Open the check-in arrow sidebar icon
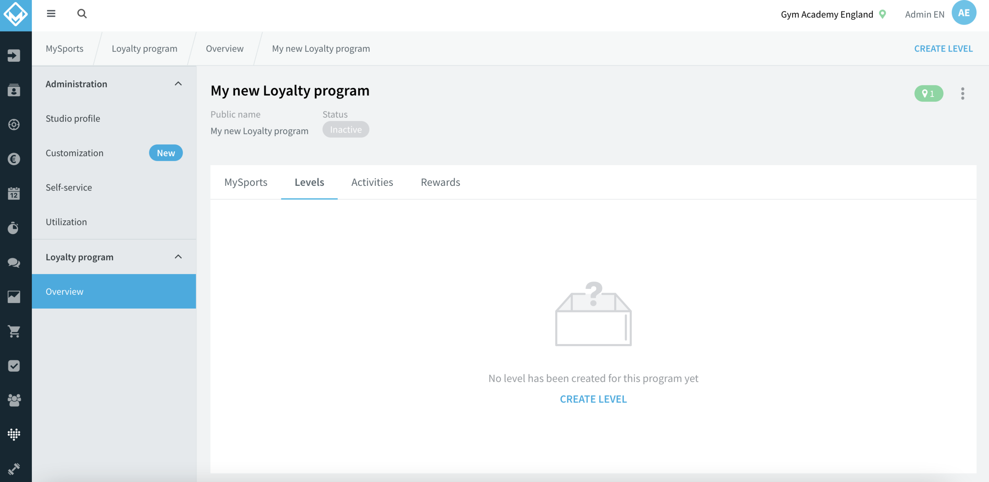The image size is (989, 482). pyautogui.click(x=14, y=56)
